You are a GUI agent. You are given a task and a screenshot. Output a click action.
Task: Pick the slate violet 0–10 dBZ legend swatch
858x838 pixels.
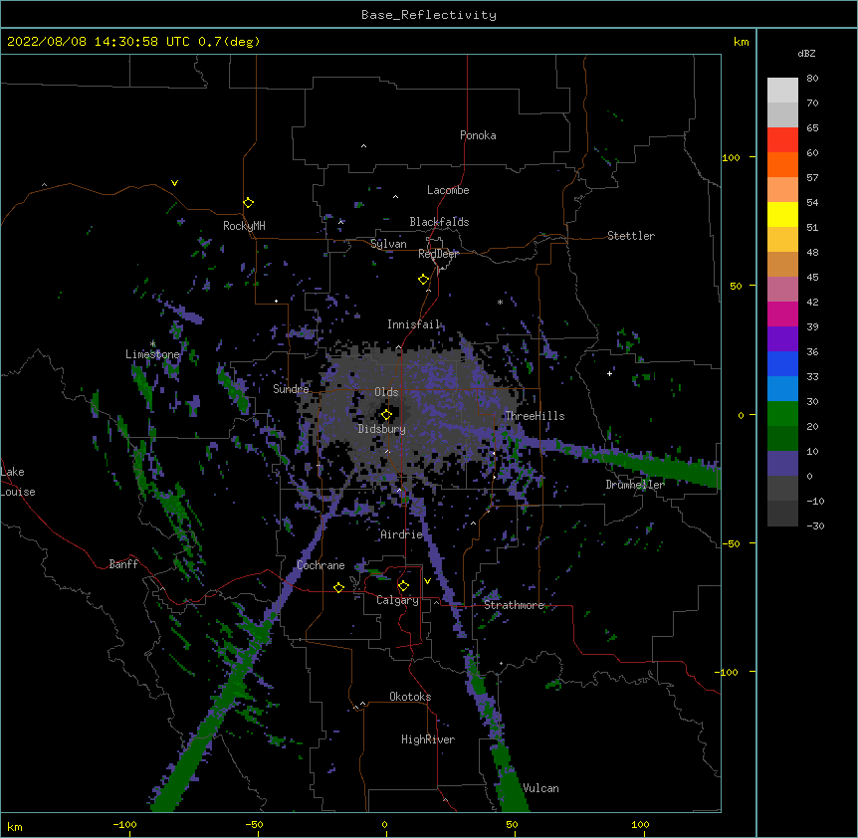coord(782,464)
